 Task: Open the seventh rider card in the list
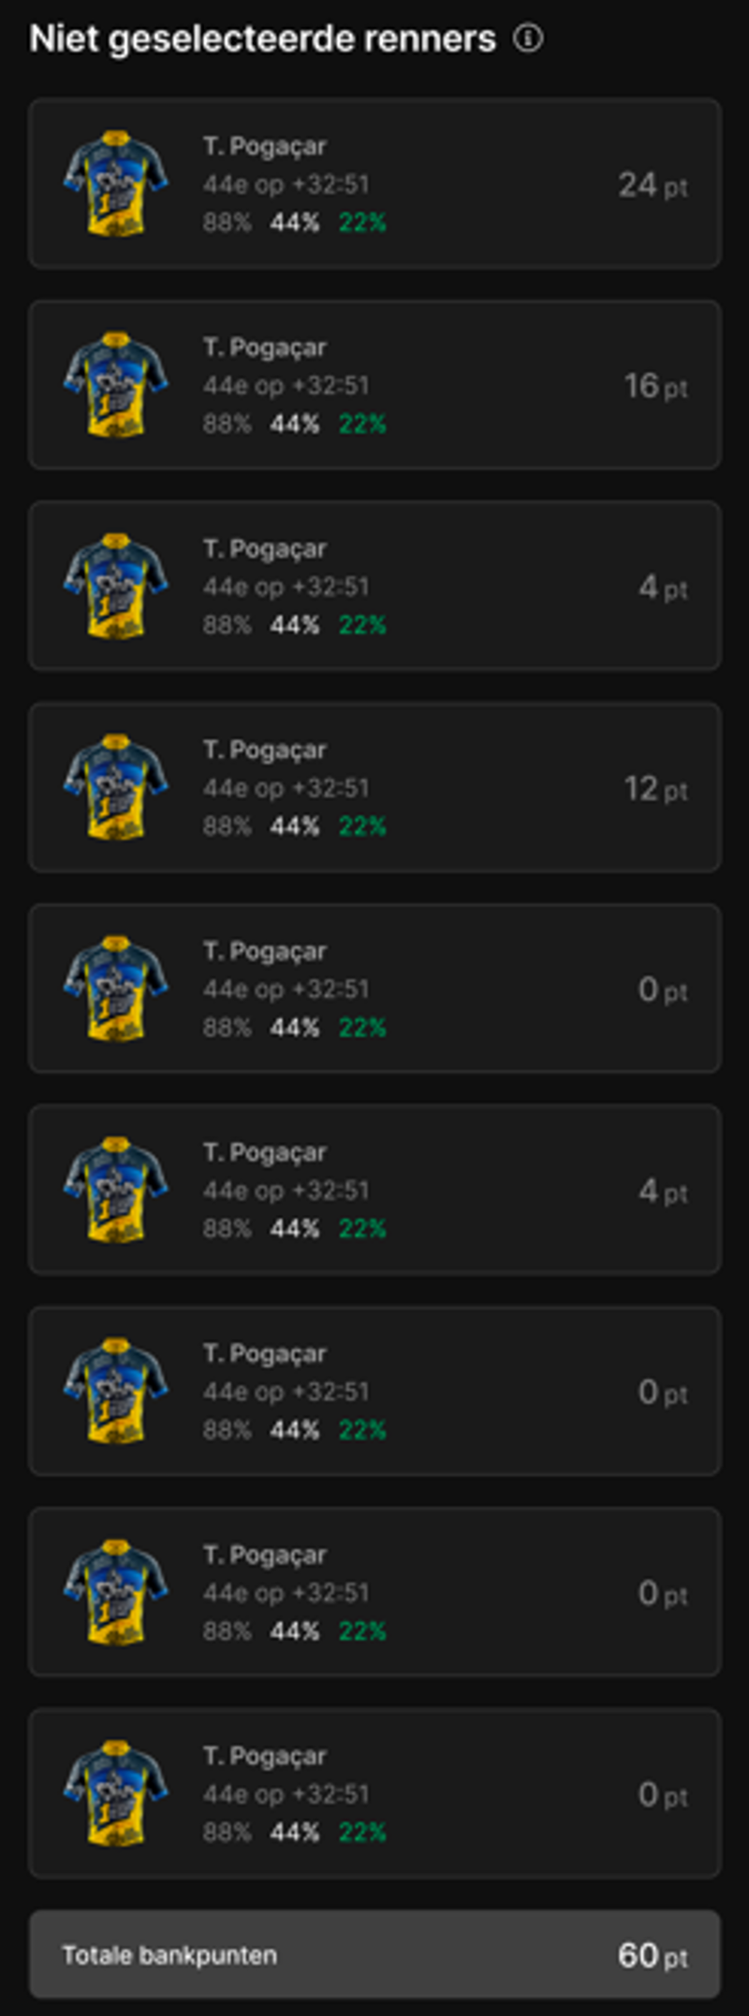[374, 1391]
